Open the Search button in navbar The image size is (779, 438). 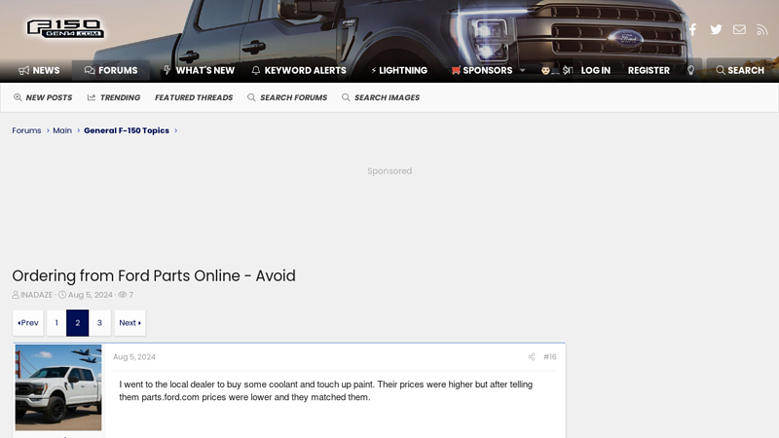[x=740, y=70]
